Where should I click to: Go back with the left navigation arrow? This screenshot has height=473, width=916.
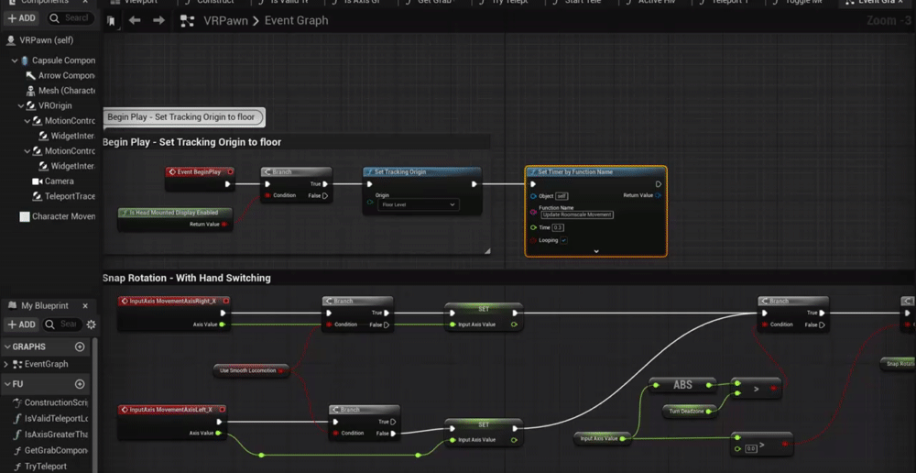(135, 21)
